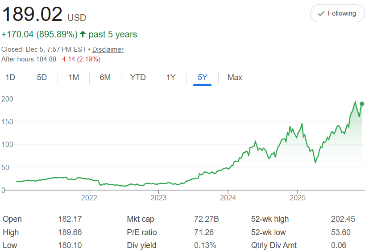This screenshot has width=369, height=252.
Task: Toggle the Following button off
Action: point(337,13)
